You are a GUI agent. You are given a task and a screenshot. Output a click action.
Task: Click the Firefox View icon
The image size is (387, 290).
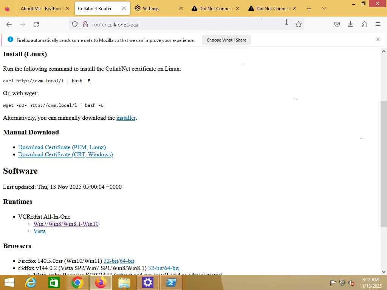point(8,9)
